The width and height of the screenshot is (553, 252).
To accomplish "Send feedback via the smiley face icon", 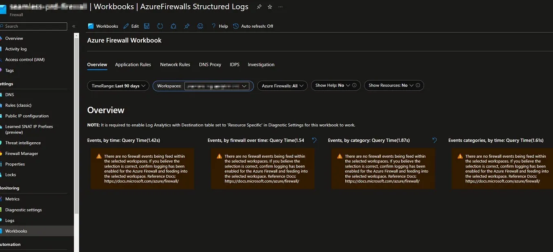I will pos(200,26).
